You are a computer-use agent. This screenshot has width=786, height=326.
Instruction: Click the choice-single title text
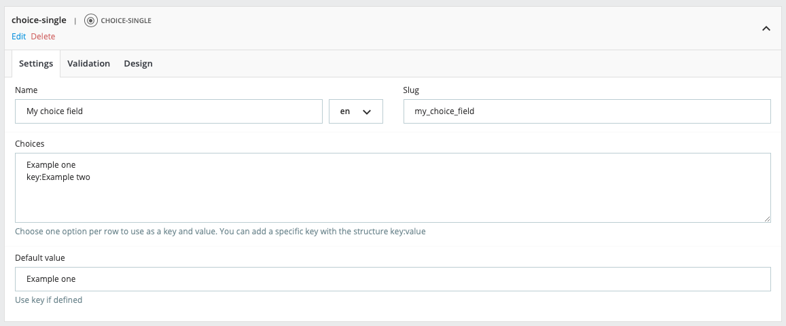(39, 20)
